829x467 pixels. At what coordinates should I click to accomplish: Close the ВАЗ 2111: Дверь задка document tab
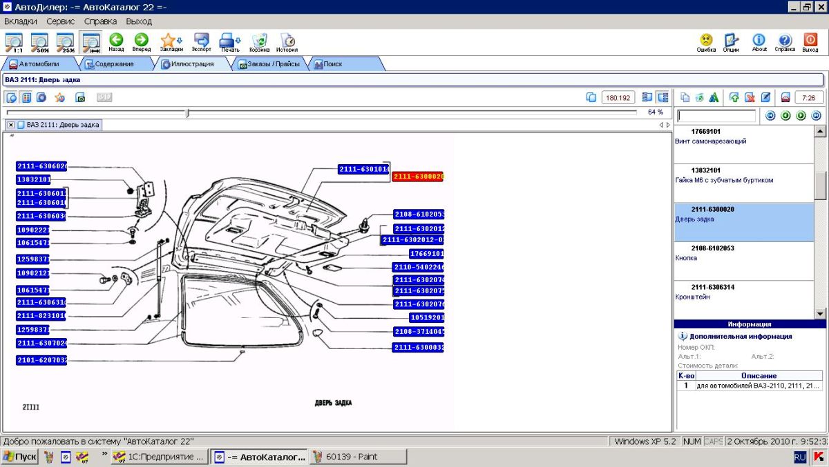point(11,125)
